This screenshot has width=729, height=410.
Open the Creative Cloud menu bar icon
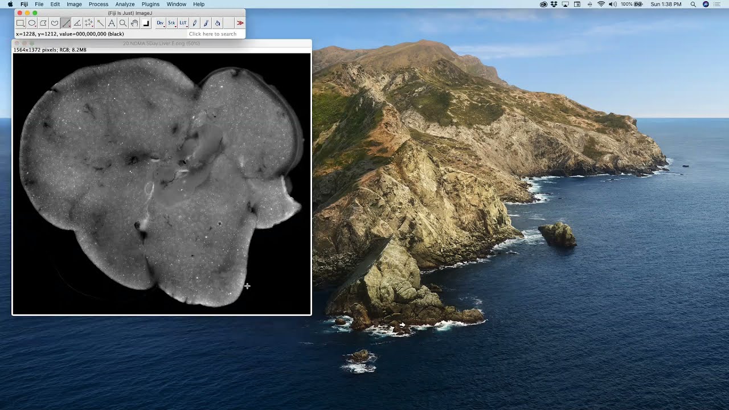[x=543, y=4]
